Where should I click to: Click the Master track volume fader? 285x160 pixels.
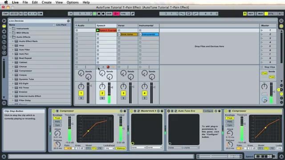pyautogui.click(x=274, y=92)
